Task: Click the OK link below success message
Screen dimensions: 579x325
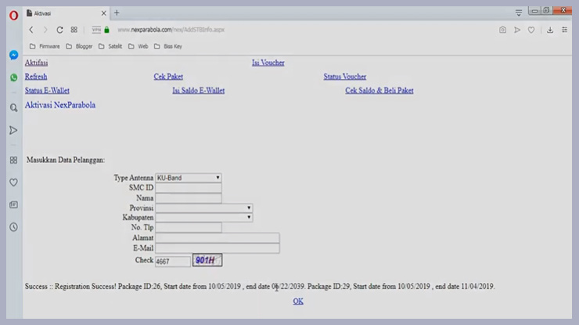Action: (x=298, y=301)
